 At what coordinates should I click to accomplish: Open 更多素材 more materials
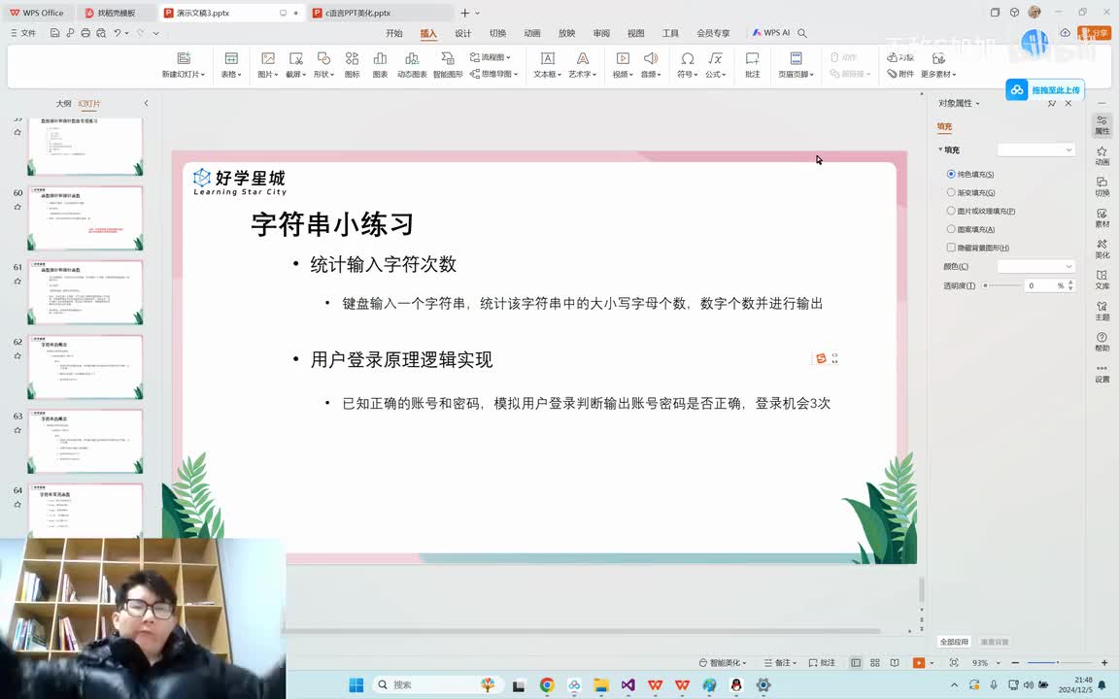(x=937, y=66)
